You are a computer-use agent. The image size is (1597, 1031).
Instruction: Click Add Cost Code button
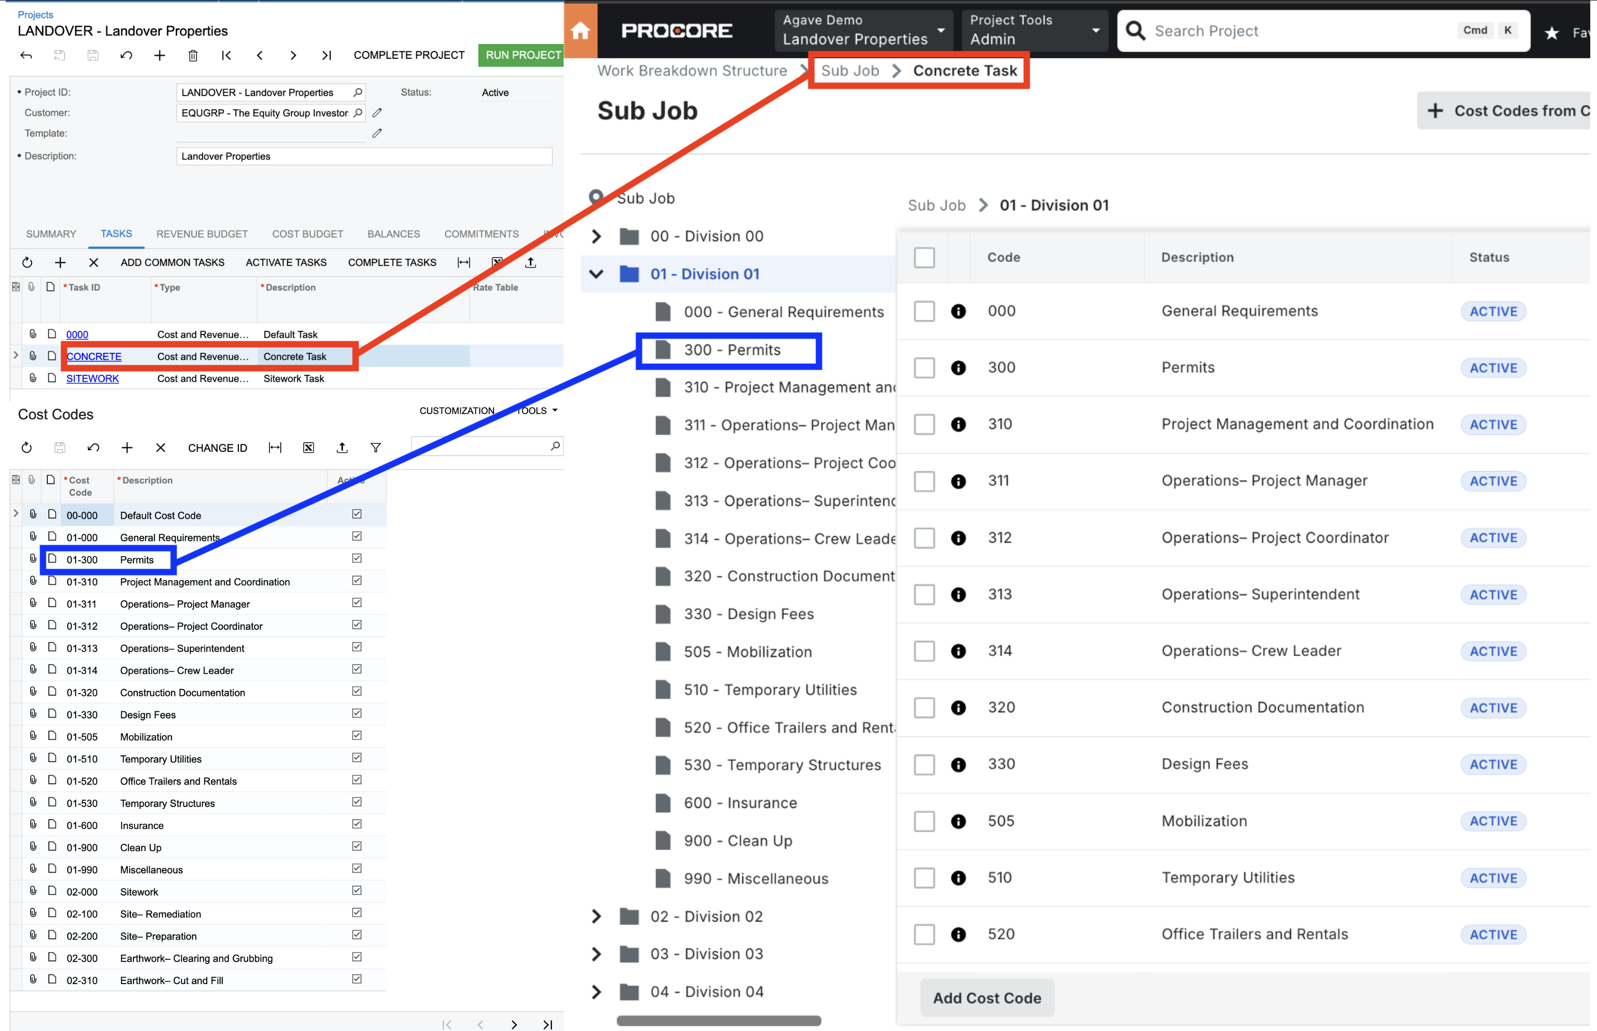point(987,997)
